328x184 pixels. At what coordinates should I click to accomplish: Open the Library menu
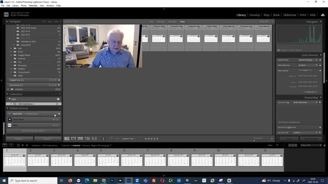[x=15, y=6]
